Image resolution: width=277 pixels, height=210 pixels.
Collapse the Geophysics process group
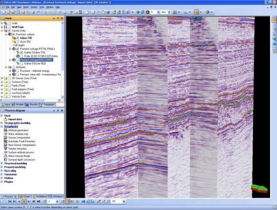click(x=2, y=127)
